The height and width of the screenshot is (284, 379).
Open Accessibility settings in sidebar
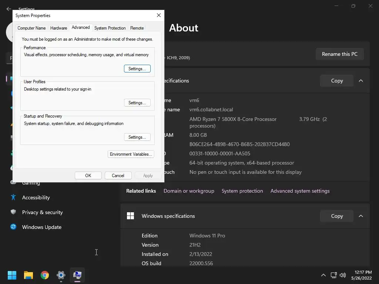coord(36,197)
